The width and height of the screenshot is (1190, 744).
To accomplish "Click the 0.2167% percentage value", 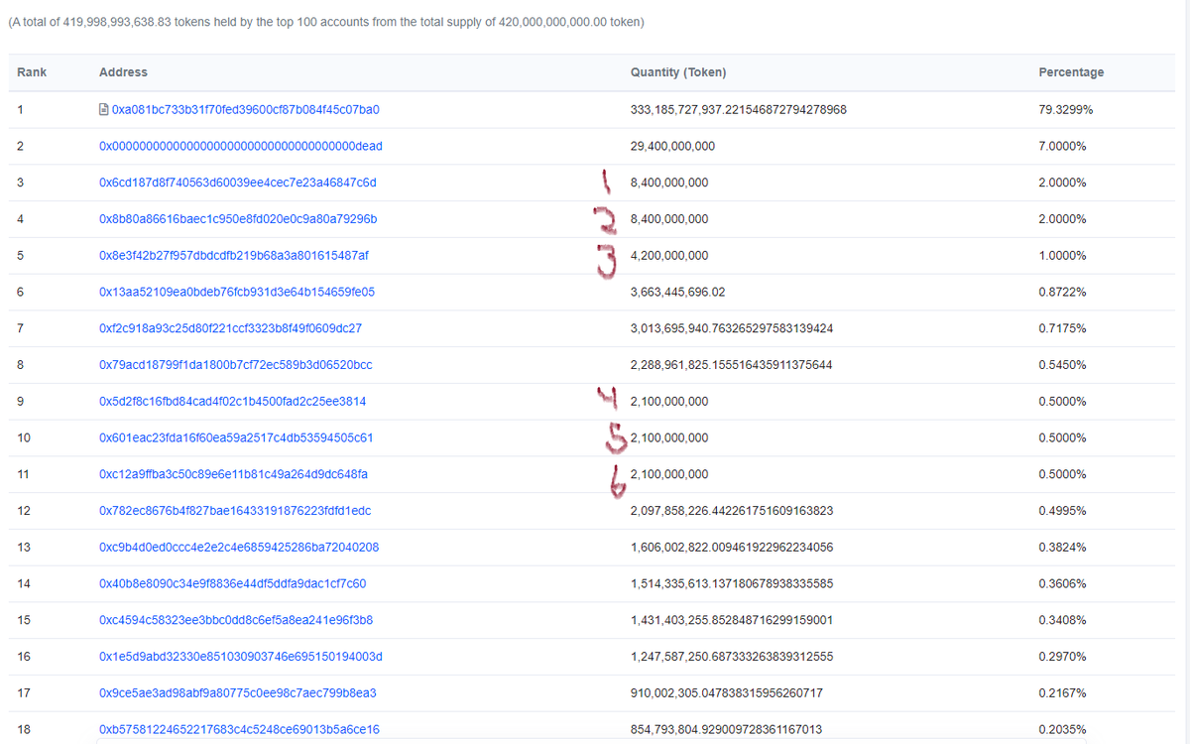I will click(1062, 692).
